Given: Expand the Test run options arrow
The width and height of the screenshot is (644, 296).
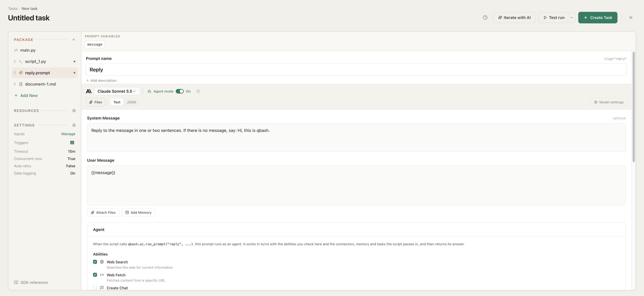Looking at the screenshot, I should click(572, 18).
